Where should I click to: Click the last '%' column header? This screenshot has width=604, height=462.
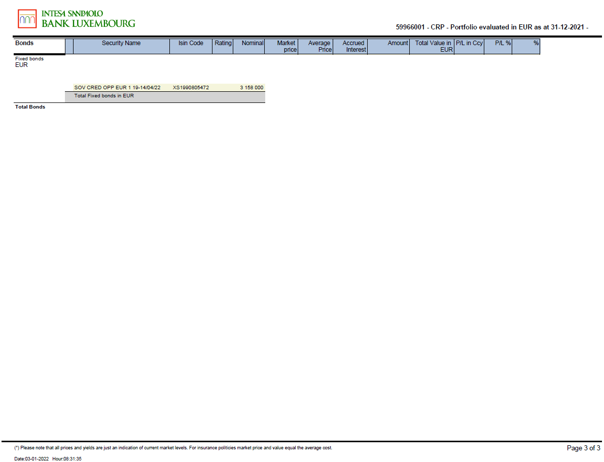(526, 46)
